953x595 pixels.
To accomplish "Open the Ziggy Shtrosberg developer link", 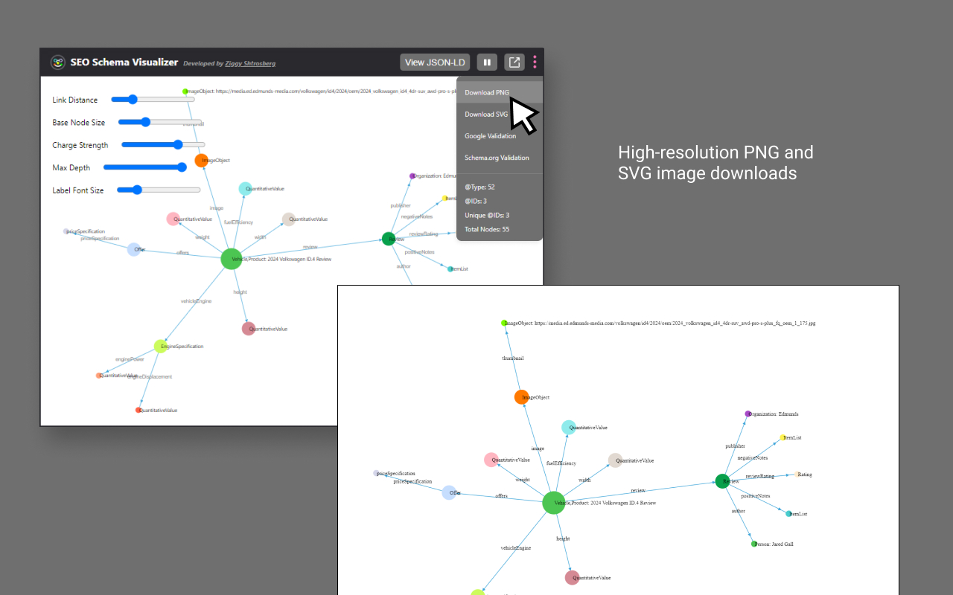I will tap(250, 63).
